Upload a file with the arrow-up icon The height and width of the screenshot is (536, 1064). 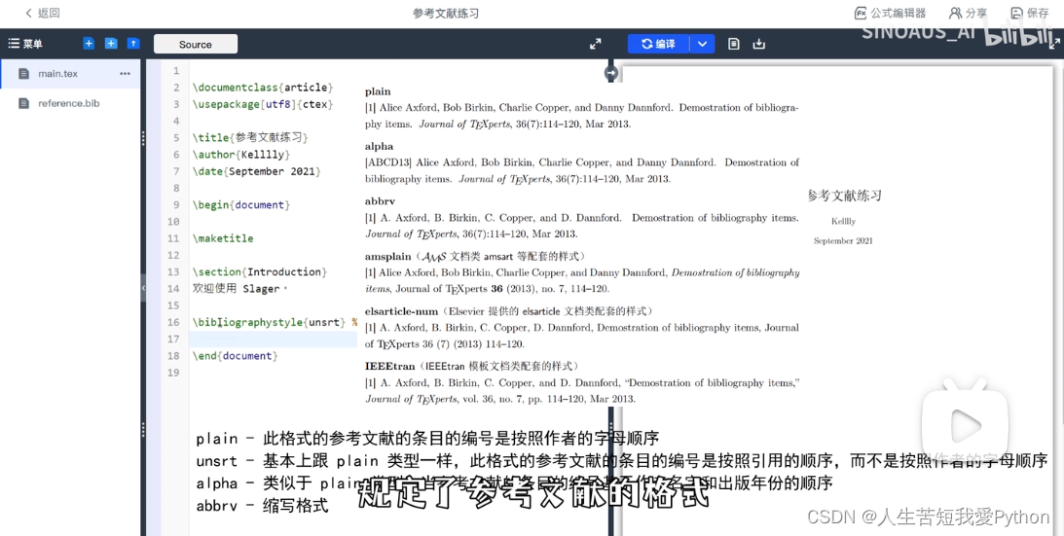click(133, 44)
